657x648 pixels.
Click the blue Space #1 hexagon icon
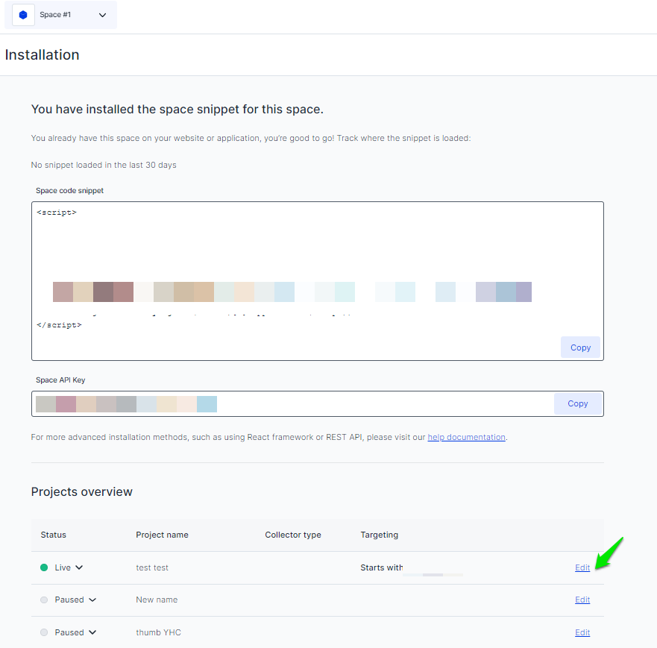pos(23,15)
